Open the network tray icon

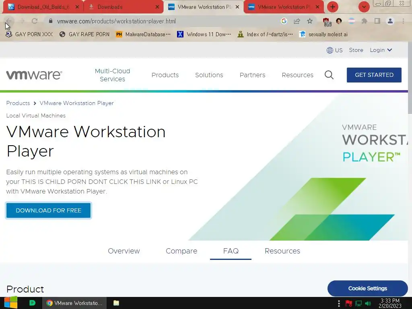coord(358,303)
